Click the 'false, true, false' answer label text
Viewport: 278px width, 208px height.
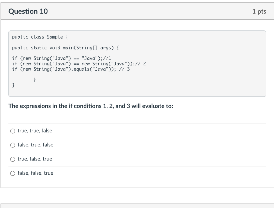click(x=35, y=145)
